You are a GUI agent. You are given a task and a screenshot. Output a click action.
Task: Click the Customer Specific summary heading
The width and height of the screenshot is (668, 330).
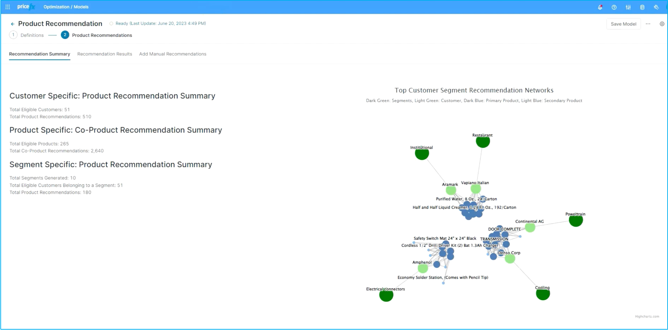click(112, 96)
